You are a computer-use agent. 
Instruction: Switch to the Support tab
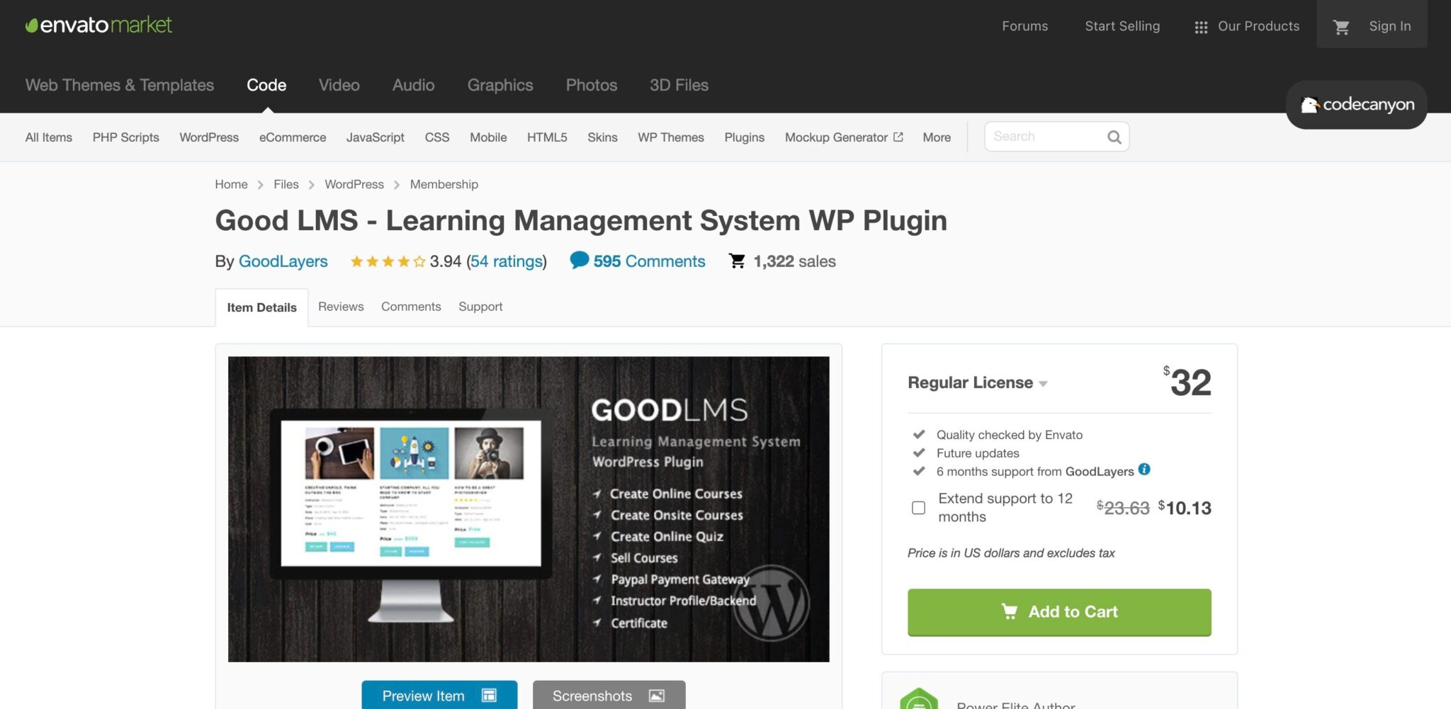point(480,307)
